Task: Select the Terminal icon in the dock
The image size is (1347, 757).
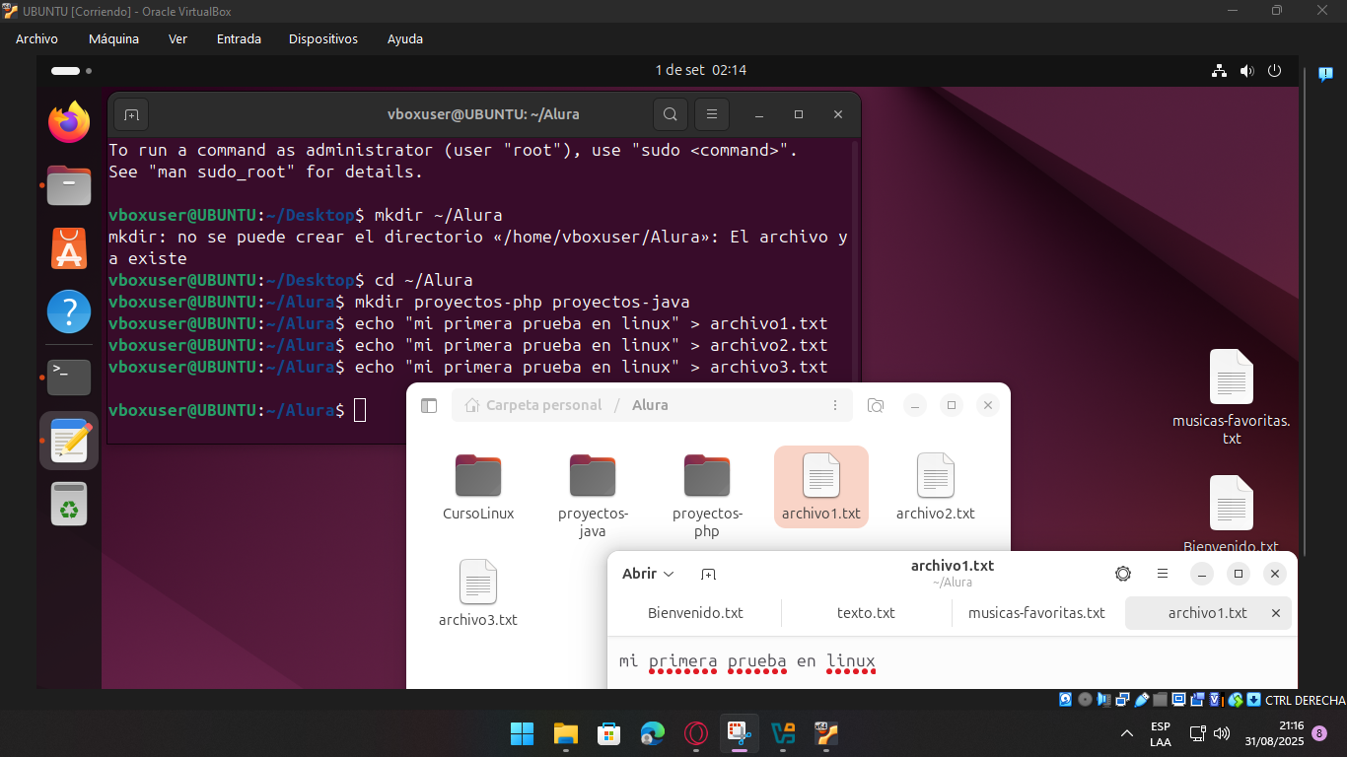Action: click(69, 377)
